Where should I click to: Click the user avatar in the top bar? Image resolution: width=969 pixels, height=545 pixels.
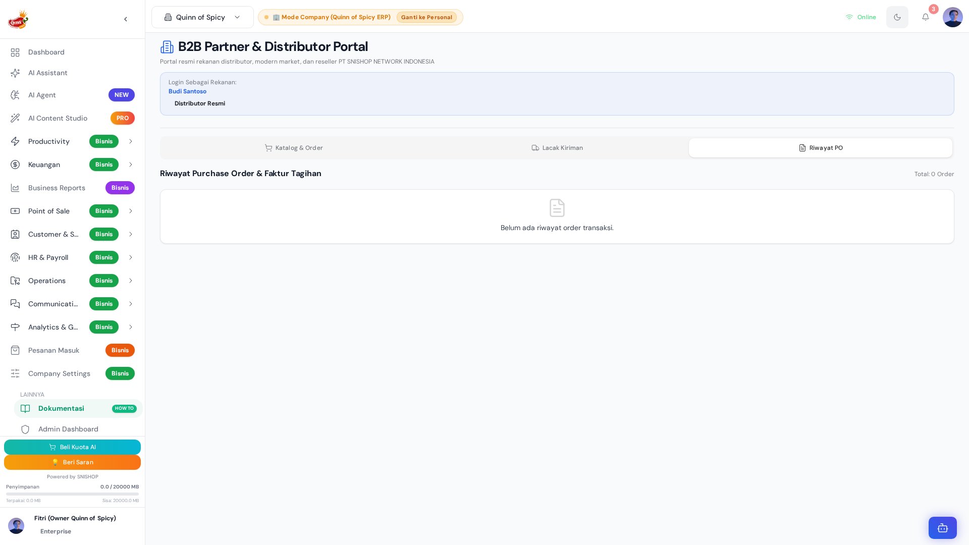pos(953,17)
